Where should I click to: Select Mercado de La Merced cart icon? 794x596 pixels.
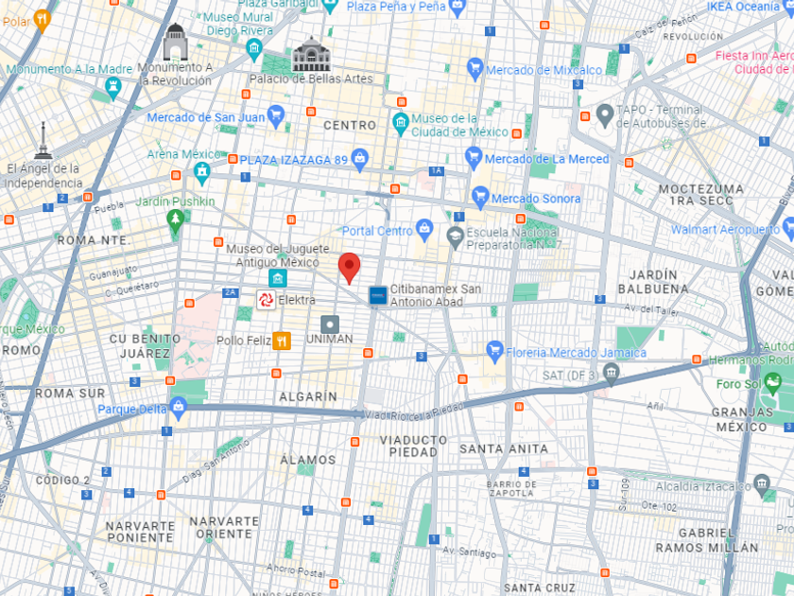coord(473,158)
